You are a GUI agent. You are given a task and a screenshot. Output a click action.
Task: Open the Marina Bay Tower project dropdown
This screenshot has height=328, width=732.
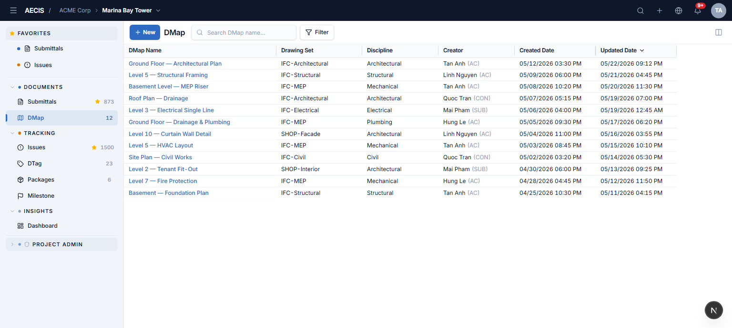(131, 10)
